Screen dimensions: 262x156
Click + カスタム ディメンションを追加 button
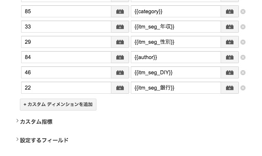coord(58,104)
